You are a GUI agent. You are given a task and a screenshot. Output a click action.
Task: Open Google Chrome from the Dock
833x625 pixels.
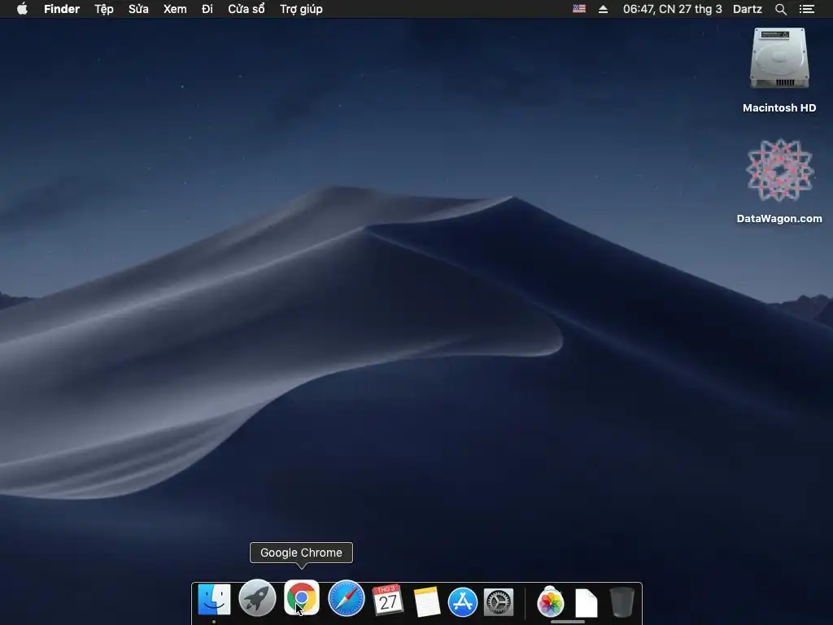301,598
